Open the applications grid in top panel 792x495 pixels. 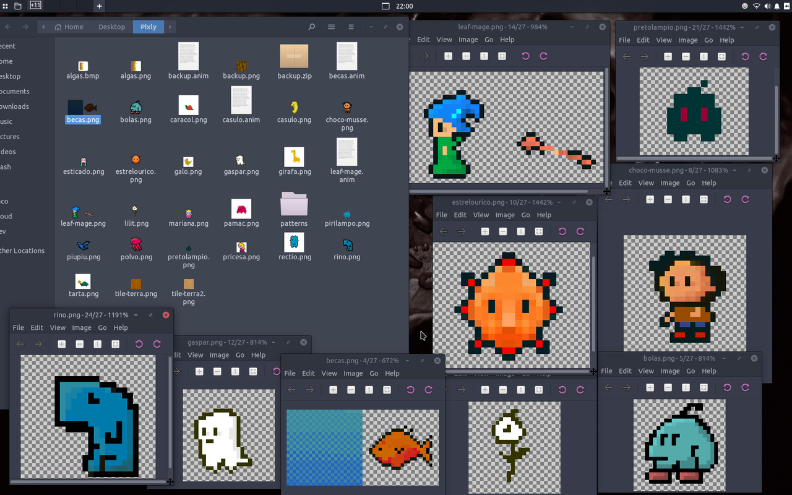4,6
